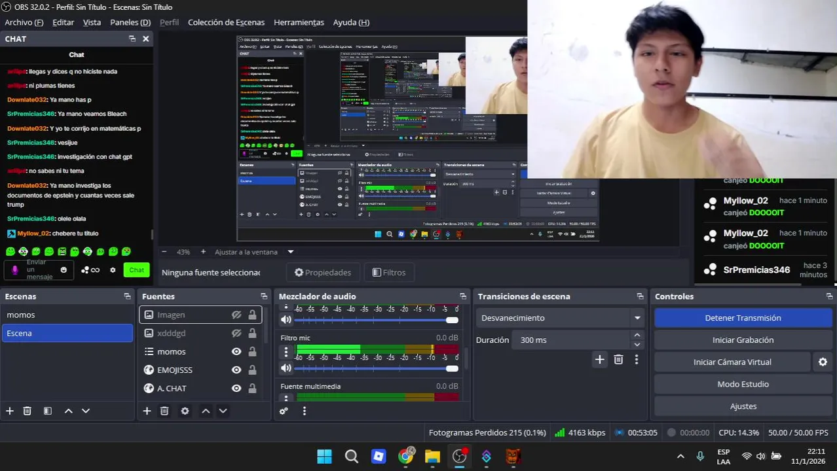This screenshot has height=471, width=837.
Task: Open emoji picker in message box
Action: (64, 270)
